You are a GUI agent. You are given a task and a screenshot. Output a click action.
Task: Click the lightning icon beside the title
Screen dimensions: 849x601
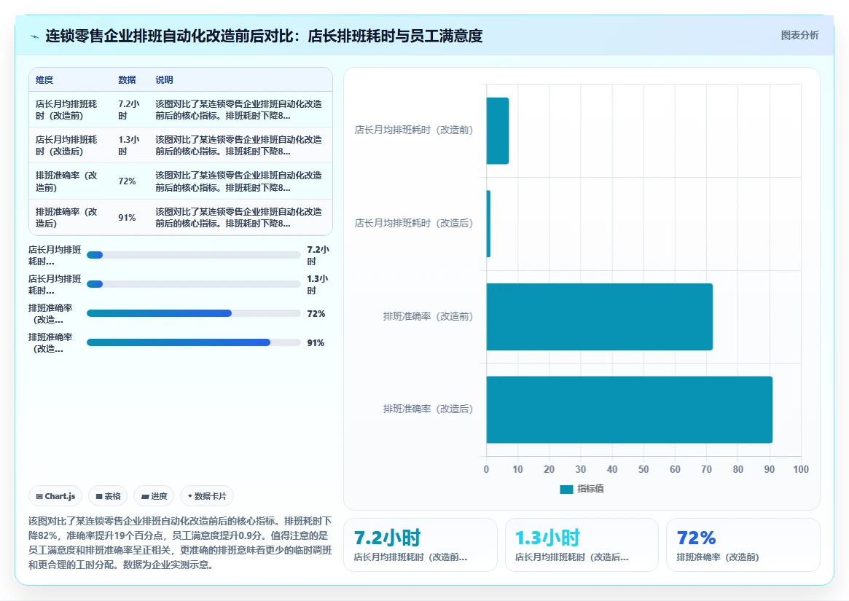[35, 36]
